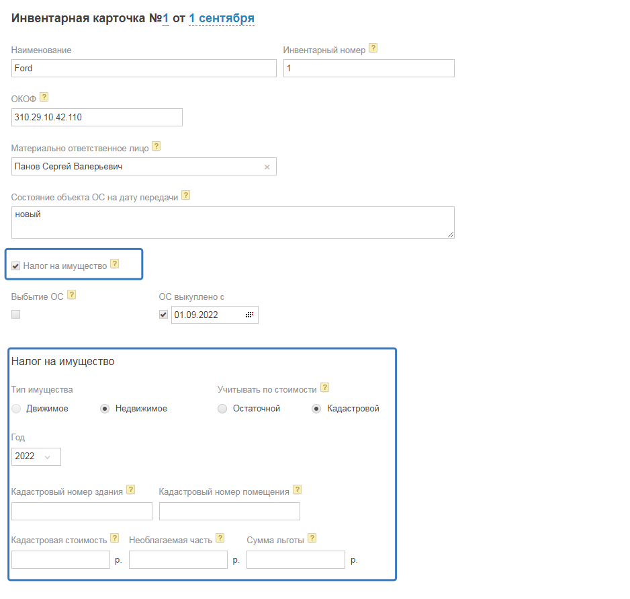Choose the Остаточной cost option

pos(222,409)
